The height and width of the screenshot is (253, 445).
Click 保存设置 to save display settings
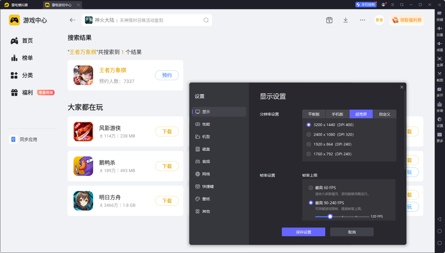[303, 232]
